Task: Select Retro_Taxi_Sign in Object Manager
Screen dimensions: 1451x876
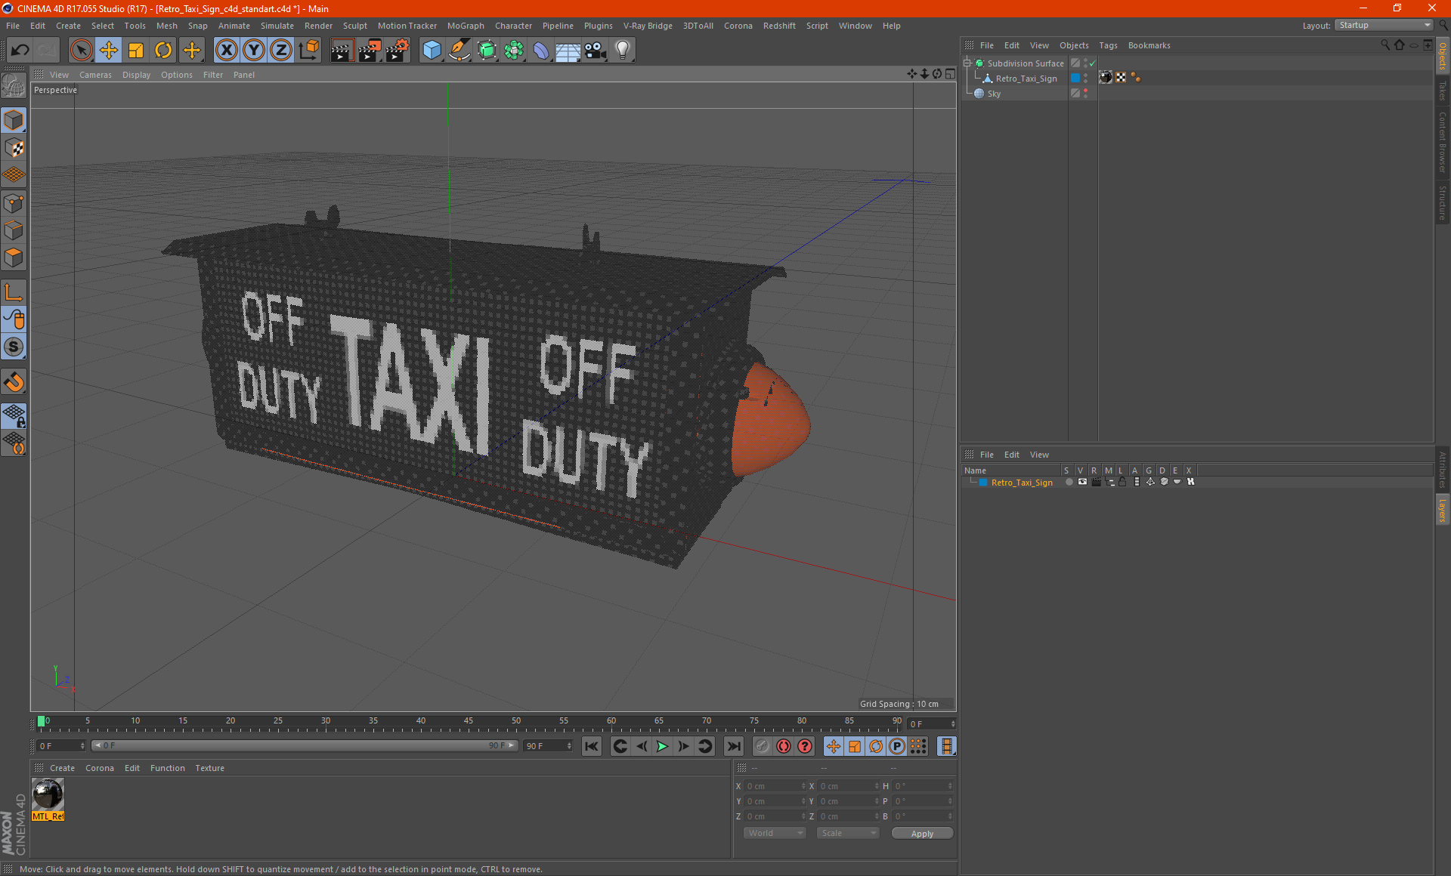Action: point(1026,79)
